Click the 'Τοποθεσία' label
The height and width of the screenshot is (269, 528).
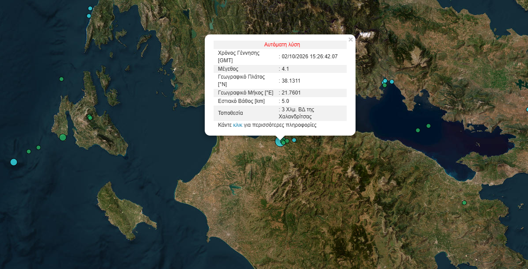coord(230,113)
